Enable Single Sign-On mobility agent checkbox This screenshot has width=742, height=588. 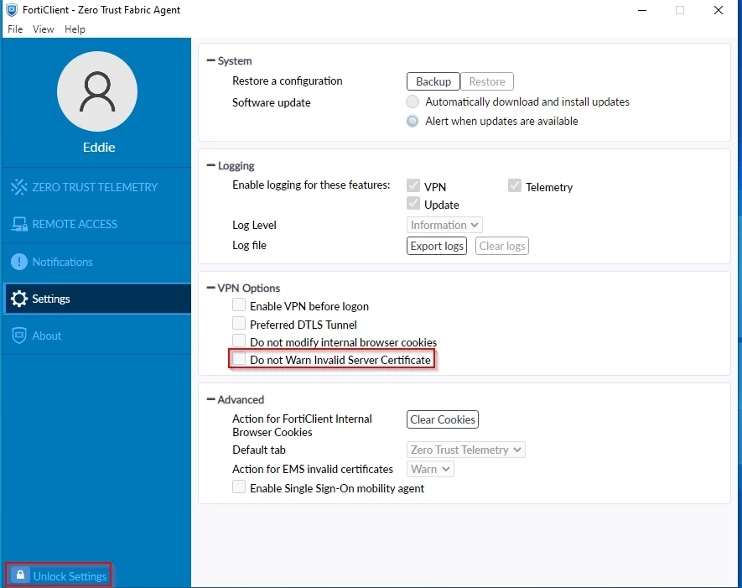pos(239,487)
